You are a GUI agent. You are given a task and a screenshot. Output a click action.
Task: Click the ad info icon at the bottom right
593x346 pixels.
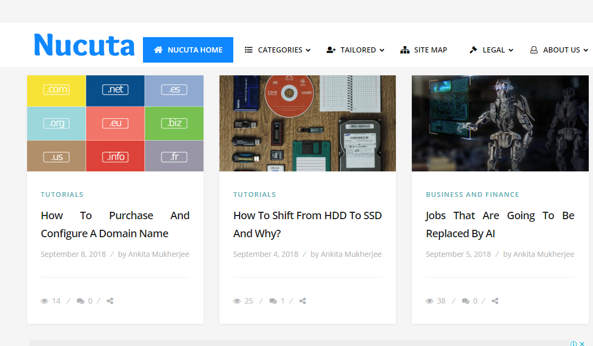[574, 343]
